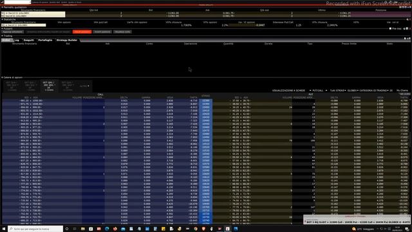This screenshot has height=232, width=412.
Task: Click the order notification popup at bottom right
Action: [x=357, y=220]
